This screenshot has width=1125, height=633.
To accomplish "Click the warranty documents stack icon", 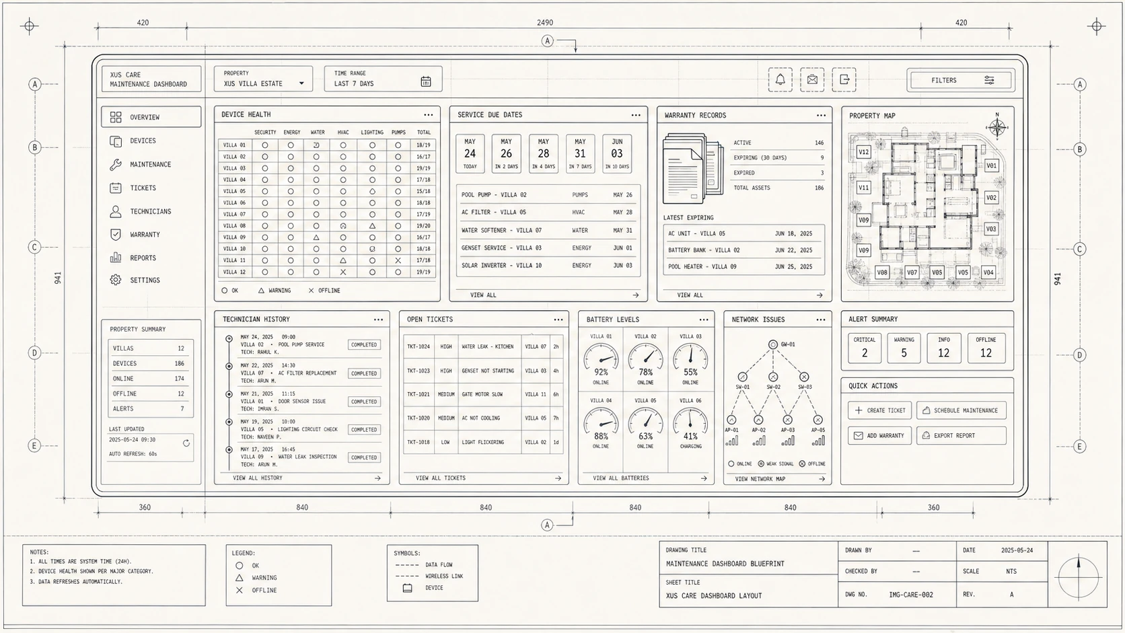I will [692, 168].
